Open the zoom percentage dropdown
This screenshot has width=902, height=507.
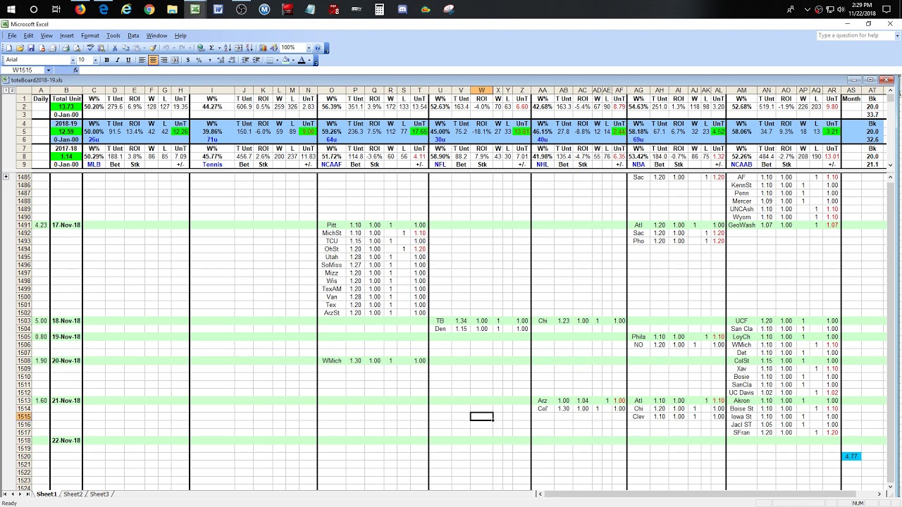(x=308, y=48)
